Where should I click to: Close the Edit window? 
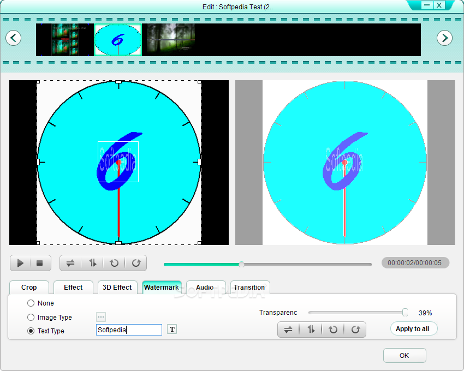coord(439,5)
